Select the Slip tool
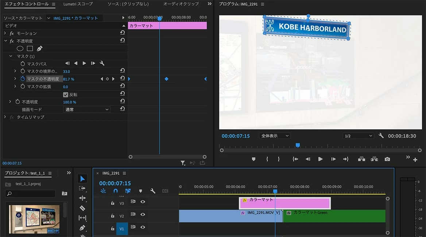 82,218
